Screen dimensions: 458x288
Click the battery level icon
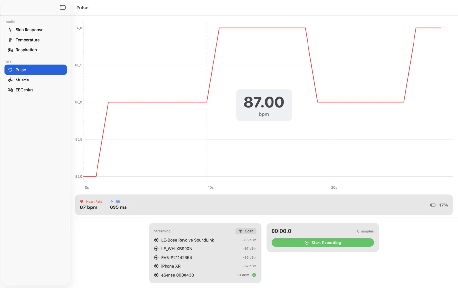(433, 205)
